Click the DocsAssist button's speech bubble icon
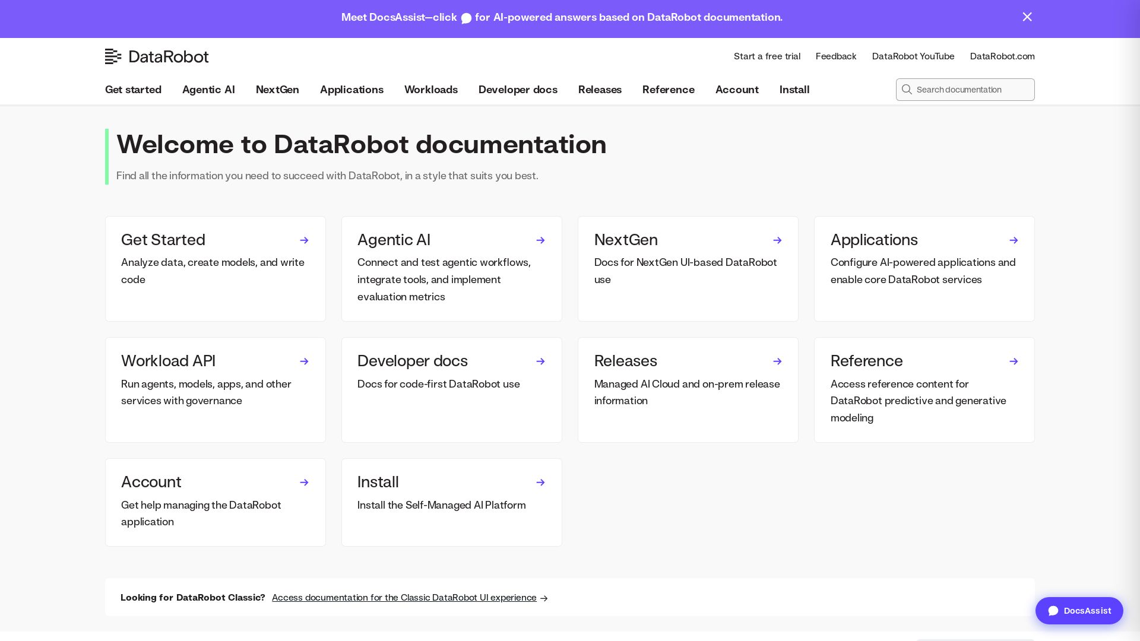1140x641 pixels. 1053,611
